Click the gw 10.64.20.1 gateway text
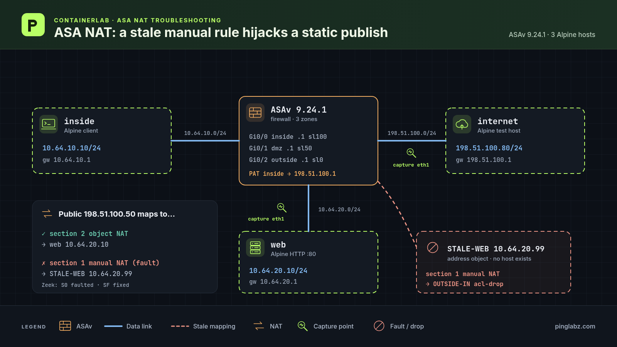 [x=273, y=282]
